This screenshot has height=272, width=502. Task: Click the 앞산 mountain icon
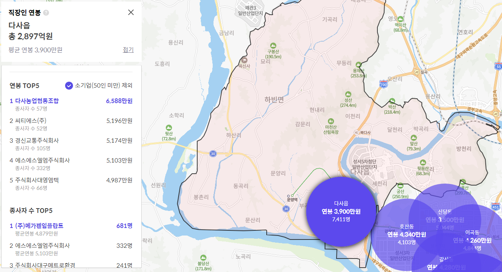click(414, 138)
